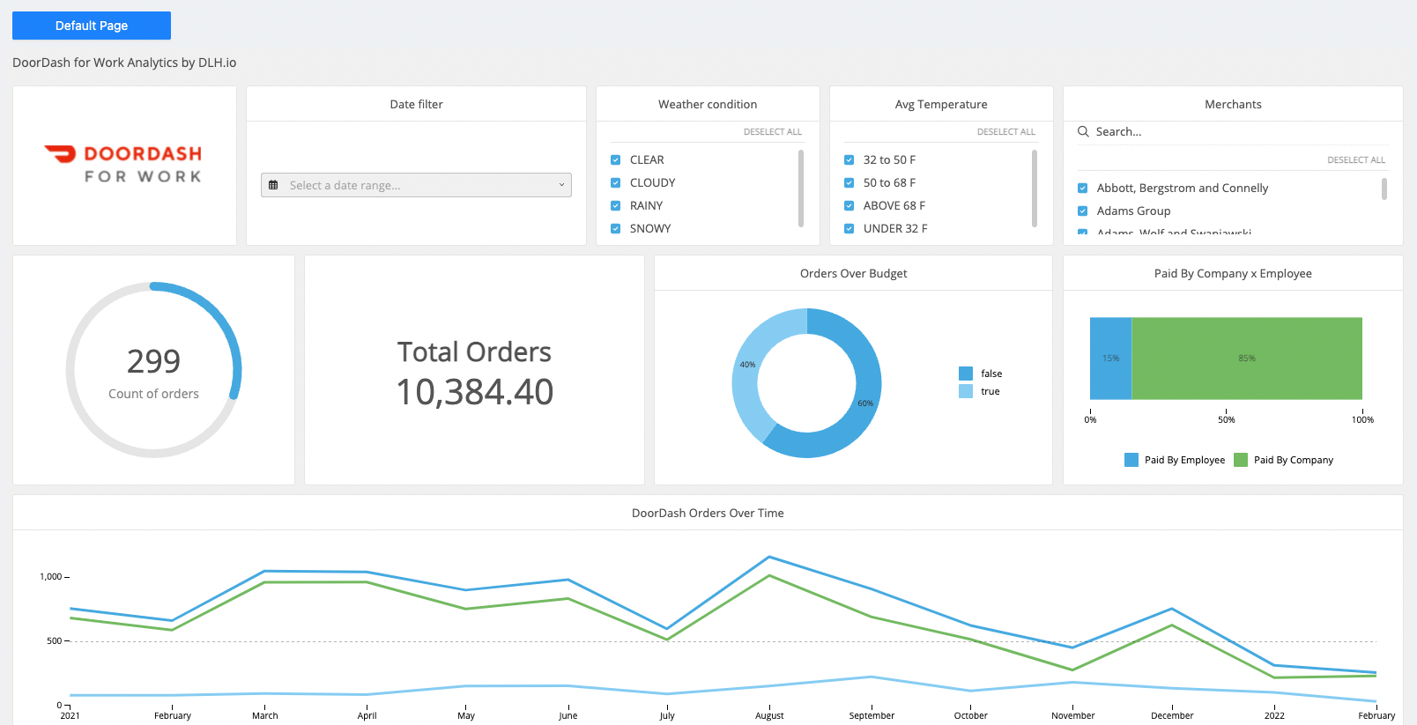This screenshot has height=725, width=1417.
Task: Open the date range dropdown
Action: [416, 185]
